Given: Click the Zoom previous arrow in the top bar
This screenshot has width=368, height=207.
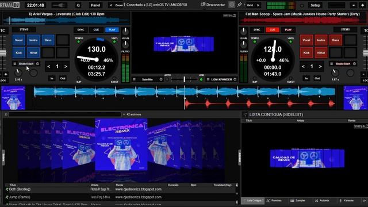Looking at the screenshot, I should (111, 5).
